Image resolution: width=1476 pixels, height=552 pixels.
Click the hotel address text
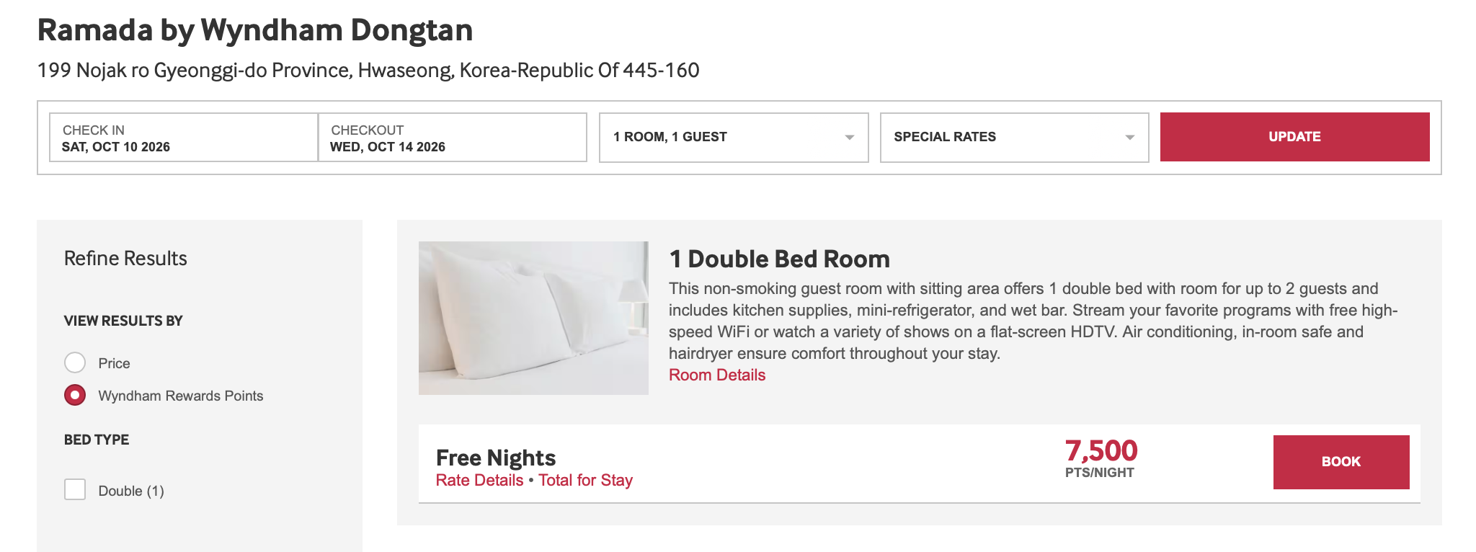[368, 71]
